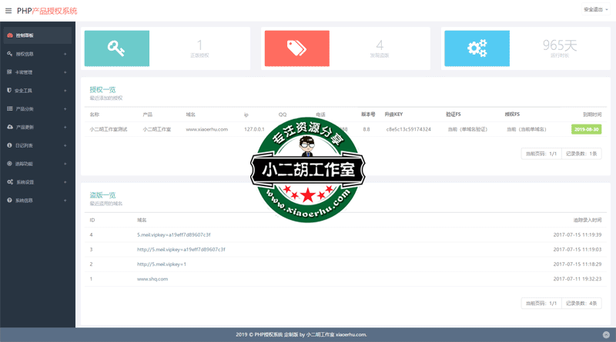Click the 当前页码 1/1 pager in 盗版一览
The width and height of the screenshot is (616, 342).
541,304
